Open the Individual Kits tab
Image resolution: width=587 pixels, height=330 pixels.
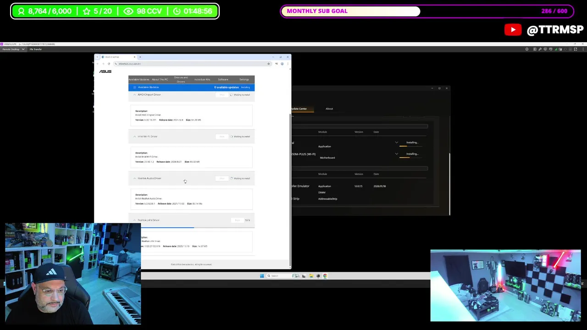pos(202,79)
